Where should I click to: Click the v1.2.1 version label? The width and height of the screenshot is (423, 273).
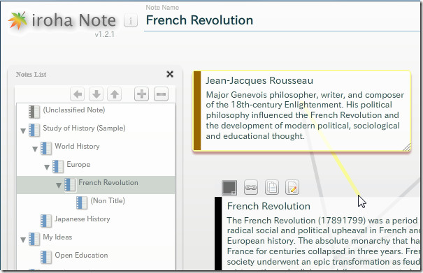coord(105,34)
